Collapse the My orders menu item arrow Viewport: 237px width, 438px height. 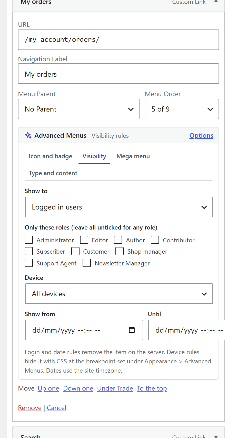pos(216,1)
